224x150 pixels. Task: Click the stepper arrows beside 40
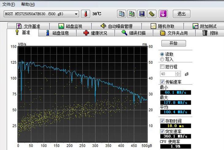point(178,74)
